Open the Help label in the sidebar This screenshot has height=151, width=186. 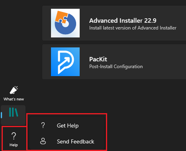[x=14, y=145]
